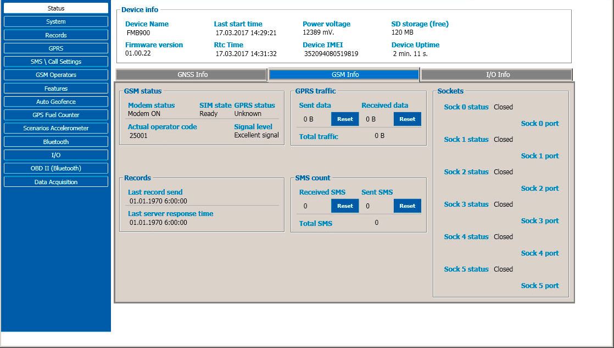Screen dimensions: 614x348
Task: Open GPRS settings in sidebar
Action: pos(55,48)
